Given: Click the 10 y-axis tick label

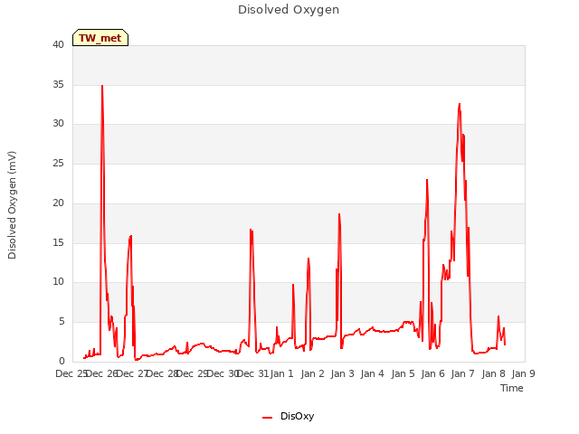Looking at the screenshot, I should [58, 282].
